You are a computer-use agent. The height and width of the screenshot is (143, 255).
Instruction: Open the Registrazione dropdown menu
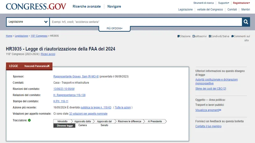click(x=241, y=3)
